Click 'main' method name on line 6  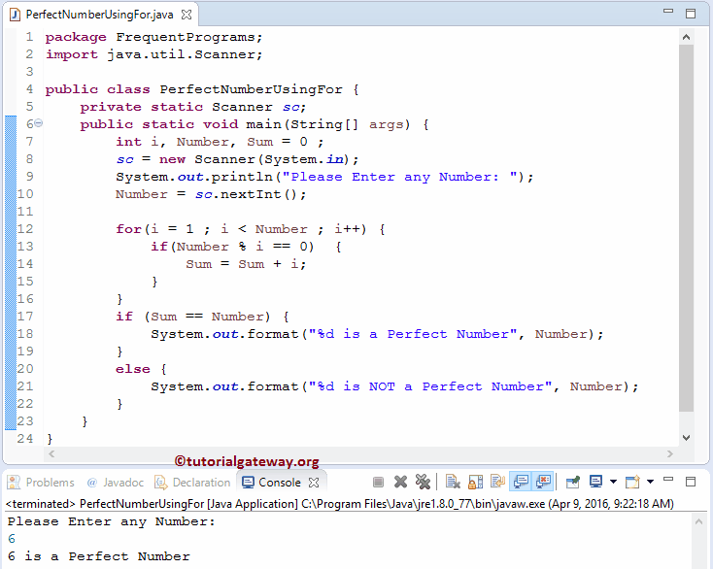click(x=264, y=124)
